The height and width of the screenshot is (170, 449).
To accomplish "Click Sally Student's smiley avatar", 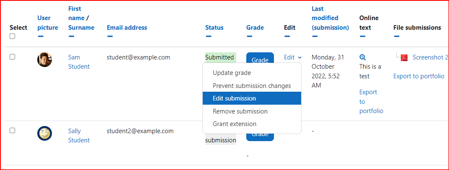I will point(45,134).
